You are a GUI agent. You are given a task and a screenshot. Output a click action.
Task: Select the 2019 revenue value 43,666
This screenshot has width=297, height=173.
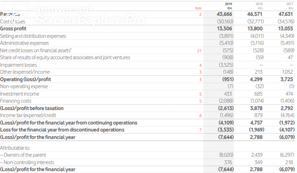point(224,14)
